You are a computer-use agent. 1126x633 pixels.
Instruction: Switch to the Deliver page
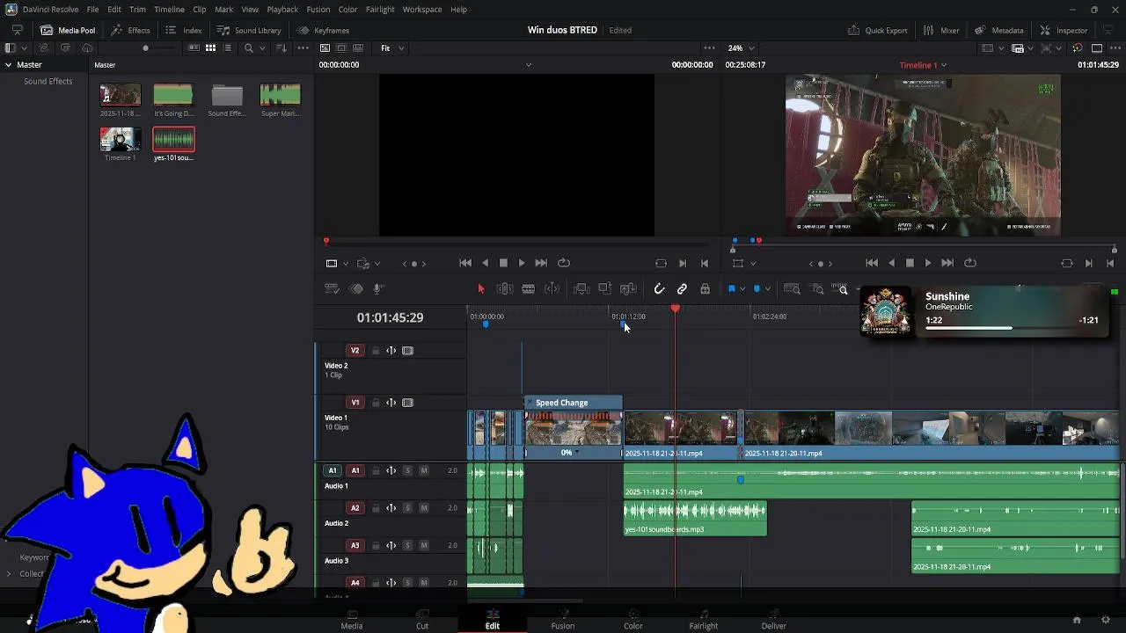774,620
